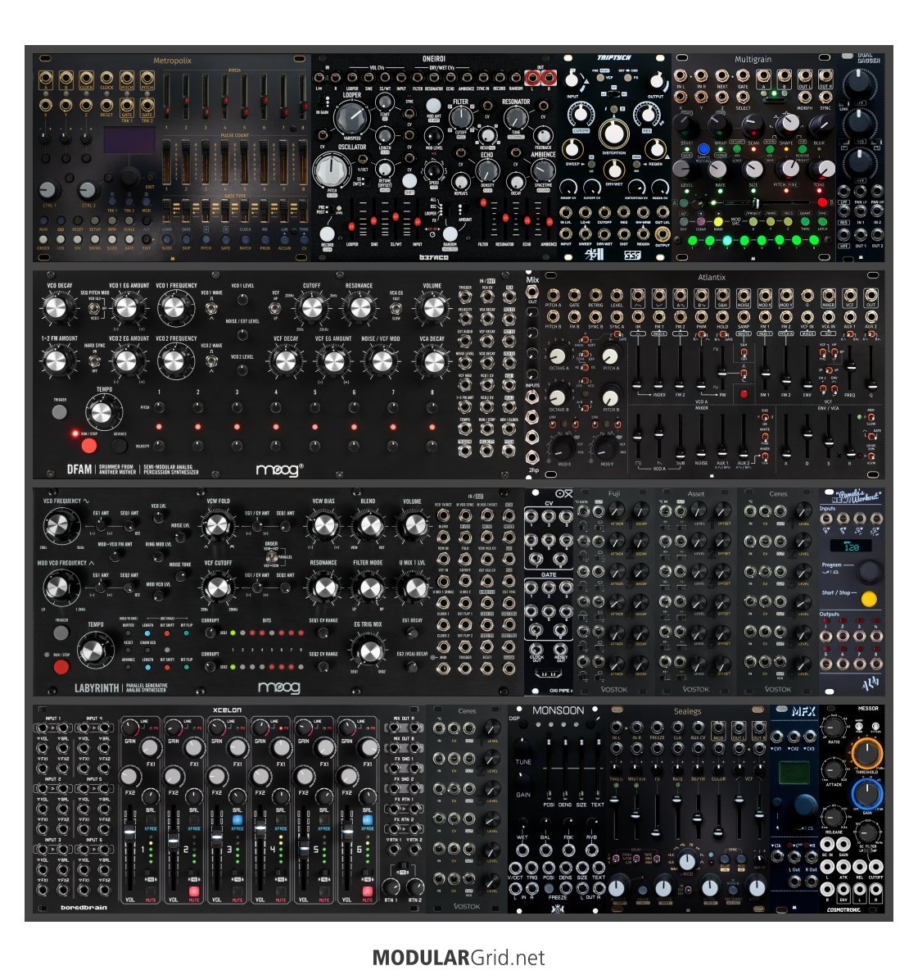The image size is (918, 975).
Task: Select the Atlantix Octave A knob
Action: coord(558,355)
